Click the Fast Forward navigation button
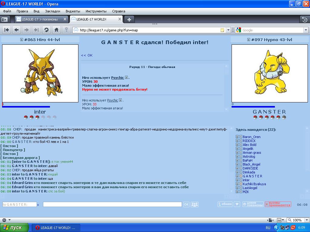 (x=36, y=30)
